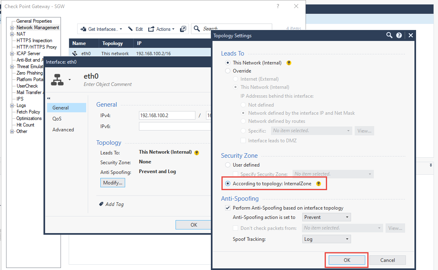Select Not defined radio option
The image size is (438, 270).
pos(243,105)
